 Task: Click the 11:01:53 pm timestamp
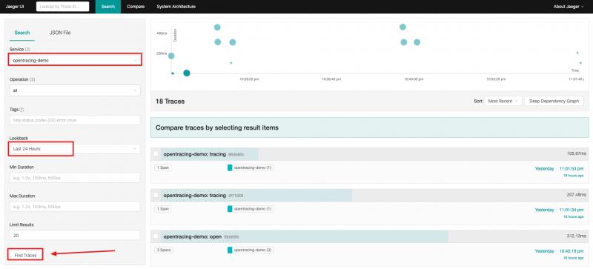click(x=572, y=168)
